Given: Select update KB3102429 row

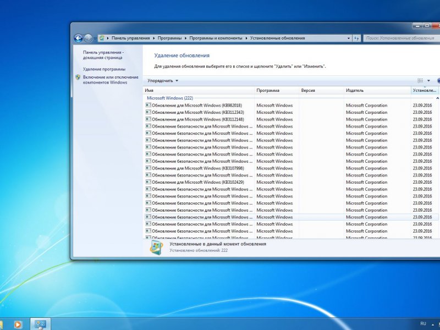Looking at the screenshot, I should (291, 183).
